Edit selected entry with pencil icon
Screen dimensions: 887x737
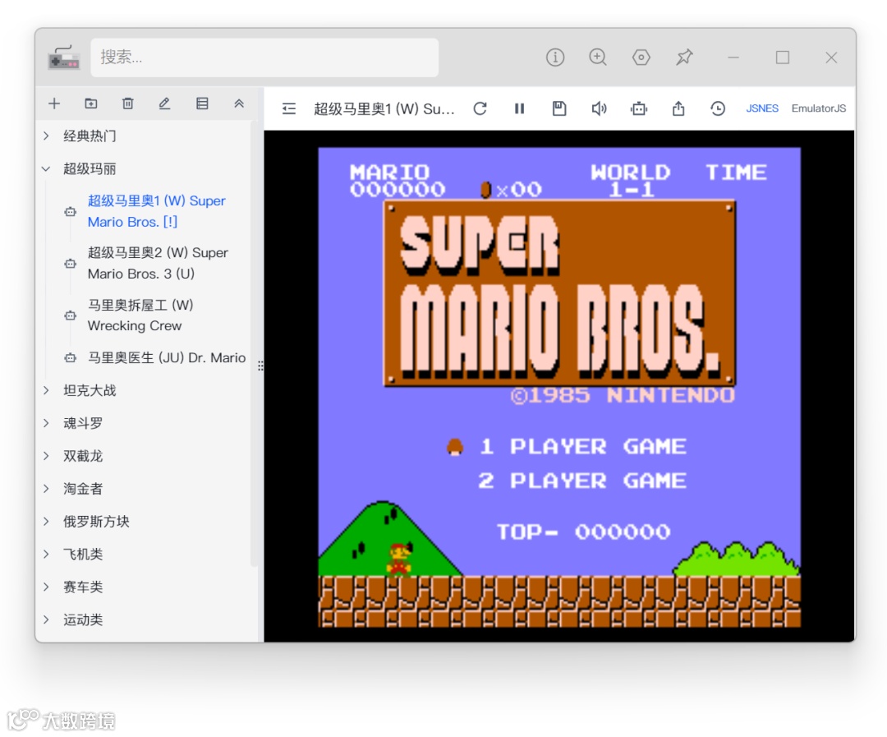[164, 104]
